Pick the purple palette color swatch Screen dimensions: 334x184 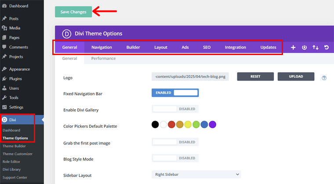click(213, 125)
